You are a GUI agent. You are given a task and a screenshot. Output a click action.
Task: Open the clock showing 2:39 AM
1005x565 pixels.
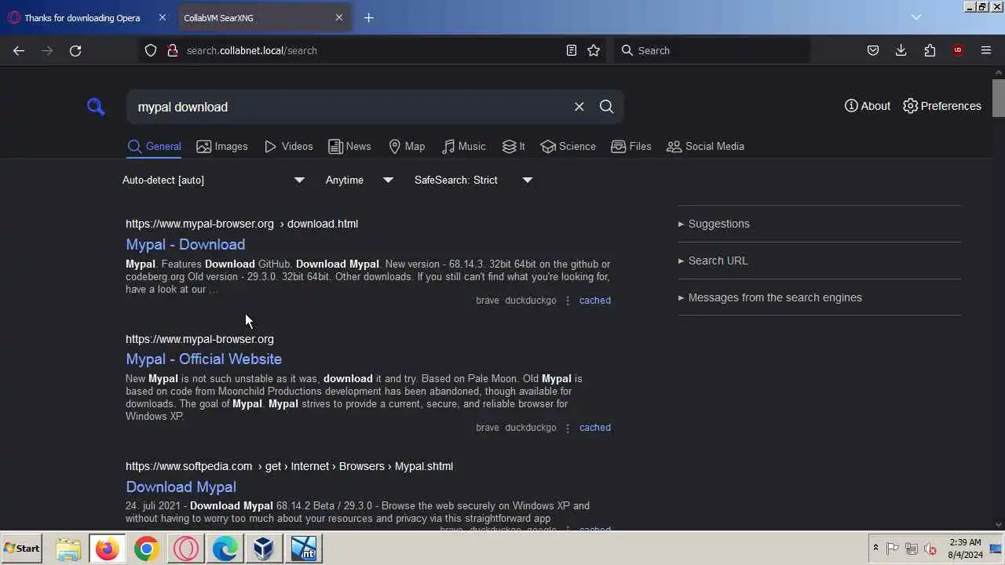[x=965, y=549]
